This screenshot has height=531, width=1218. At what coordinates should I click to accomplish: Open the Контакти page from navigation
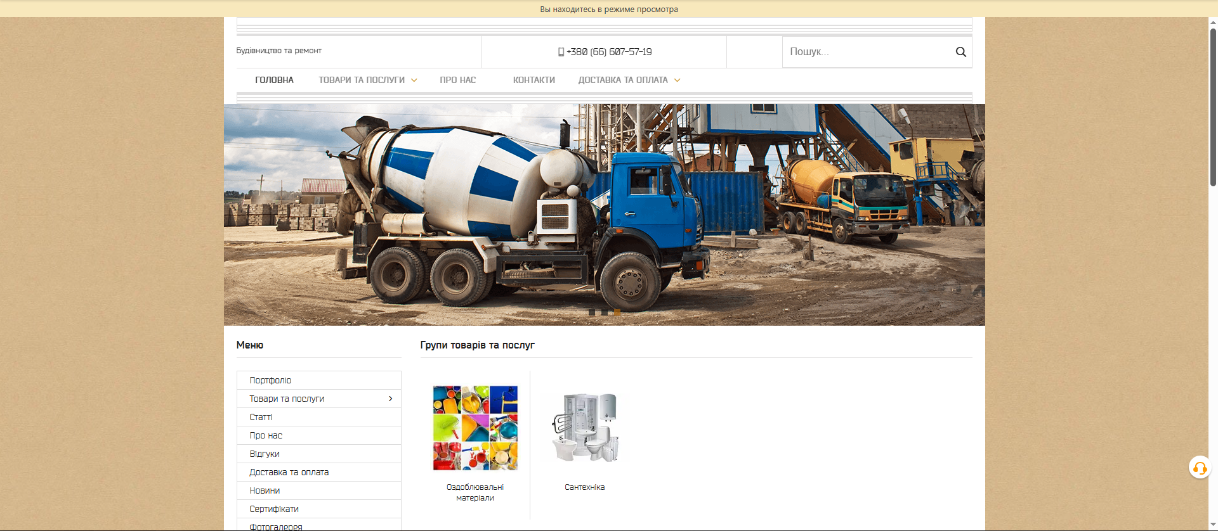tap(534, 80)
